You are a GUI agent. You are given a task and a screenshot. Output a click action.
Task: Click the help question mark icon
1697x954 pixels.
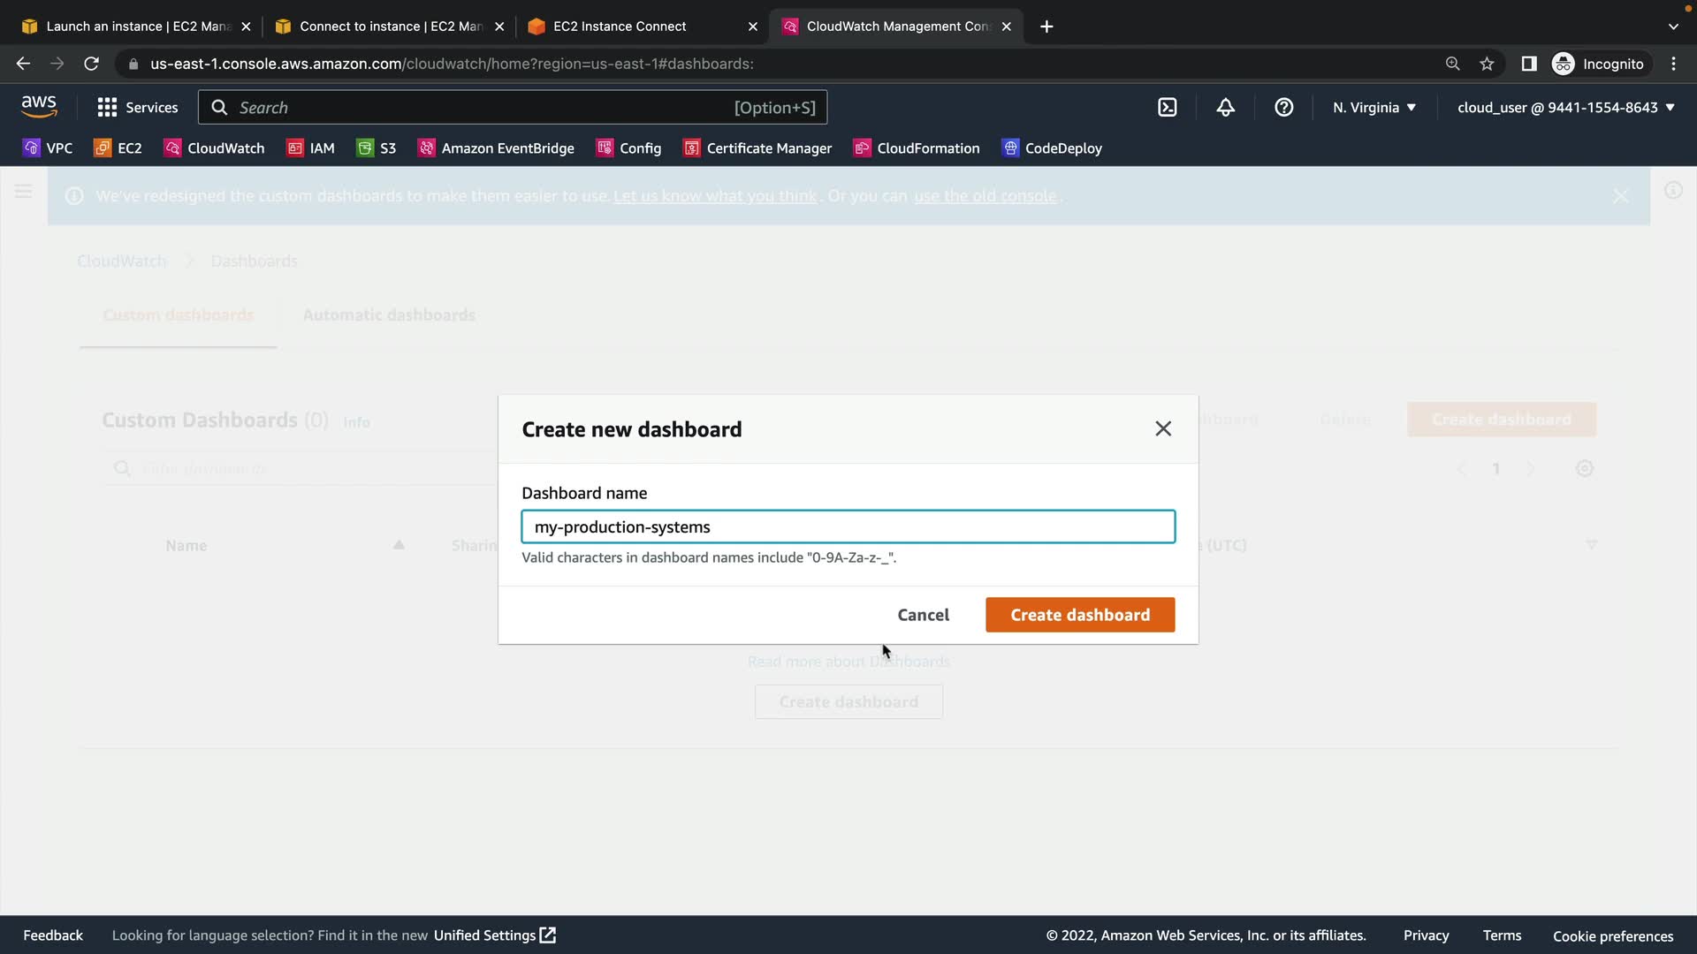click(x=1283, y=108)
